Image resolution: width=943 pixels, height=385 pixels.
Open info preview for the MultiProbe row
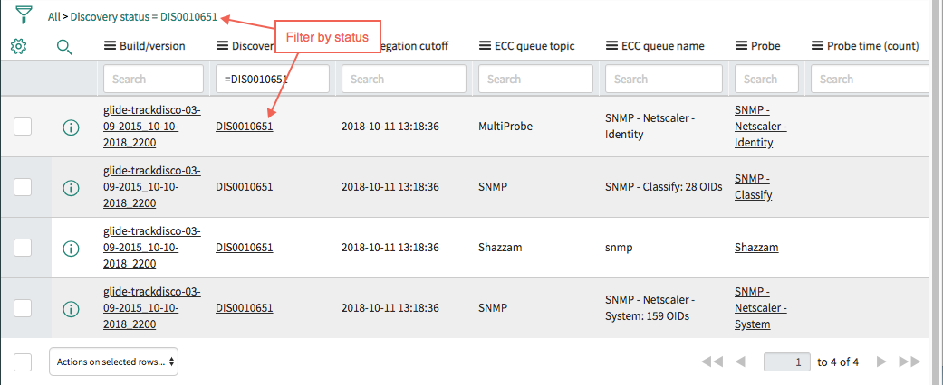71,127
